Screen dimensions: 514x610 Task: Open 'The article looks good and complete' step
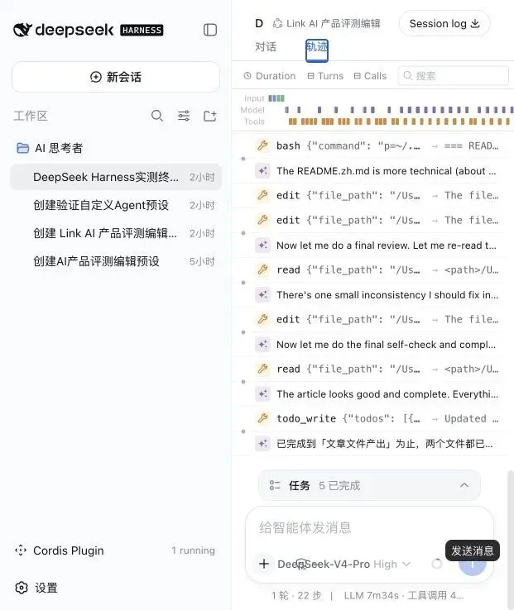click(x=378, y=394)
